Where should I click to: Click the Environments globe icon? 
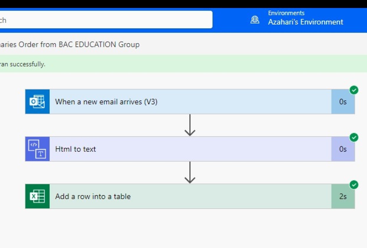pyautogui.click(x=255, y=20)
